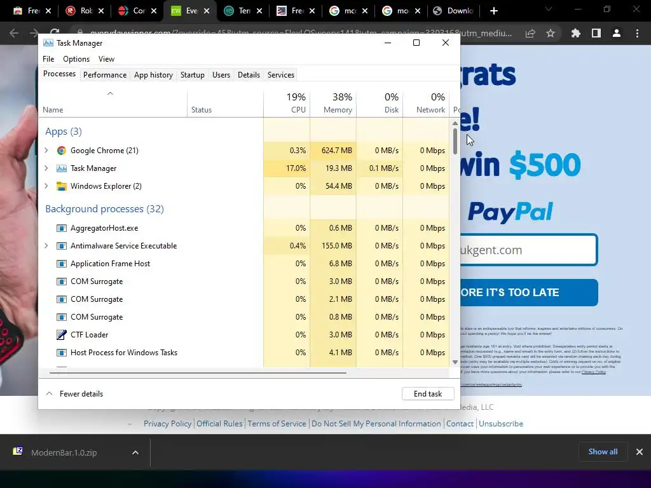
Task: Click the ModernBar.1.0.zip file icon
Action: click(x=17, y=452)
